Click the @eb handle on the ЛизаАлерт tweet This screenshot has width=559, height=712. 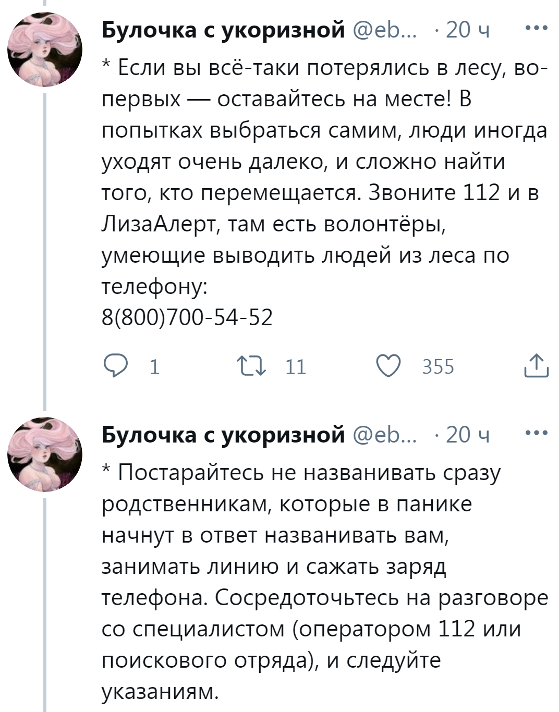385,30
